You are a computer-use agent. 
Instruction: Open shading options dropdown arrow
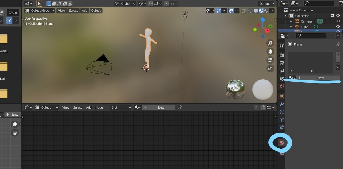click(x=272, y=11)
